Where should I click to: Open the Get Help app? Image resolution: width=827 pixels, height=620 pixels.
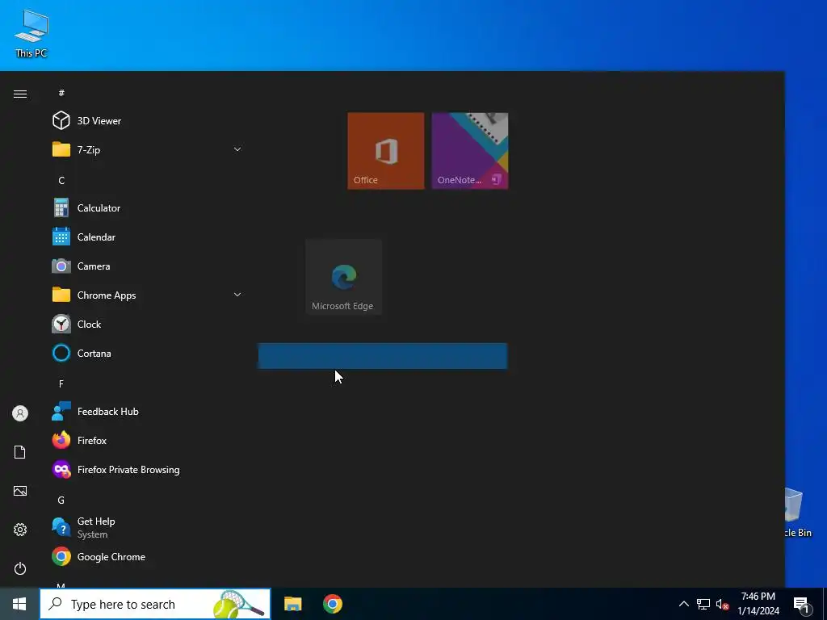[147, 527]
